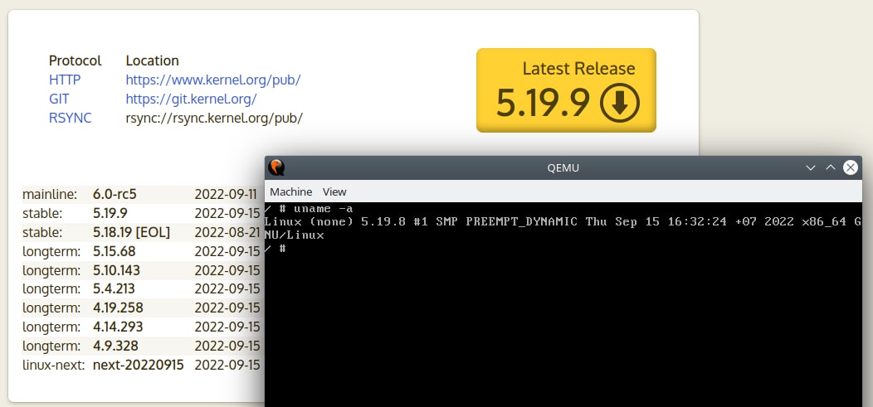Open the GIT protocol link
The height and width of the screenshot is (407, 873).
click(59, 99)
